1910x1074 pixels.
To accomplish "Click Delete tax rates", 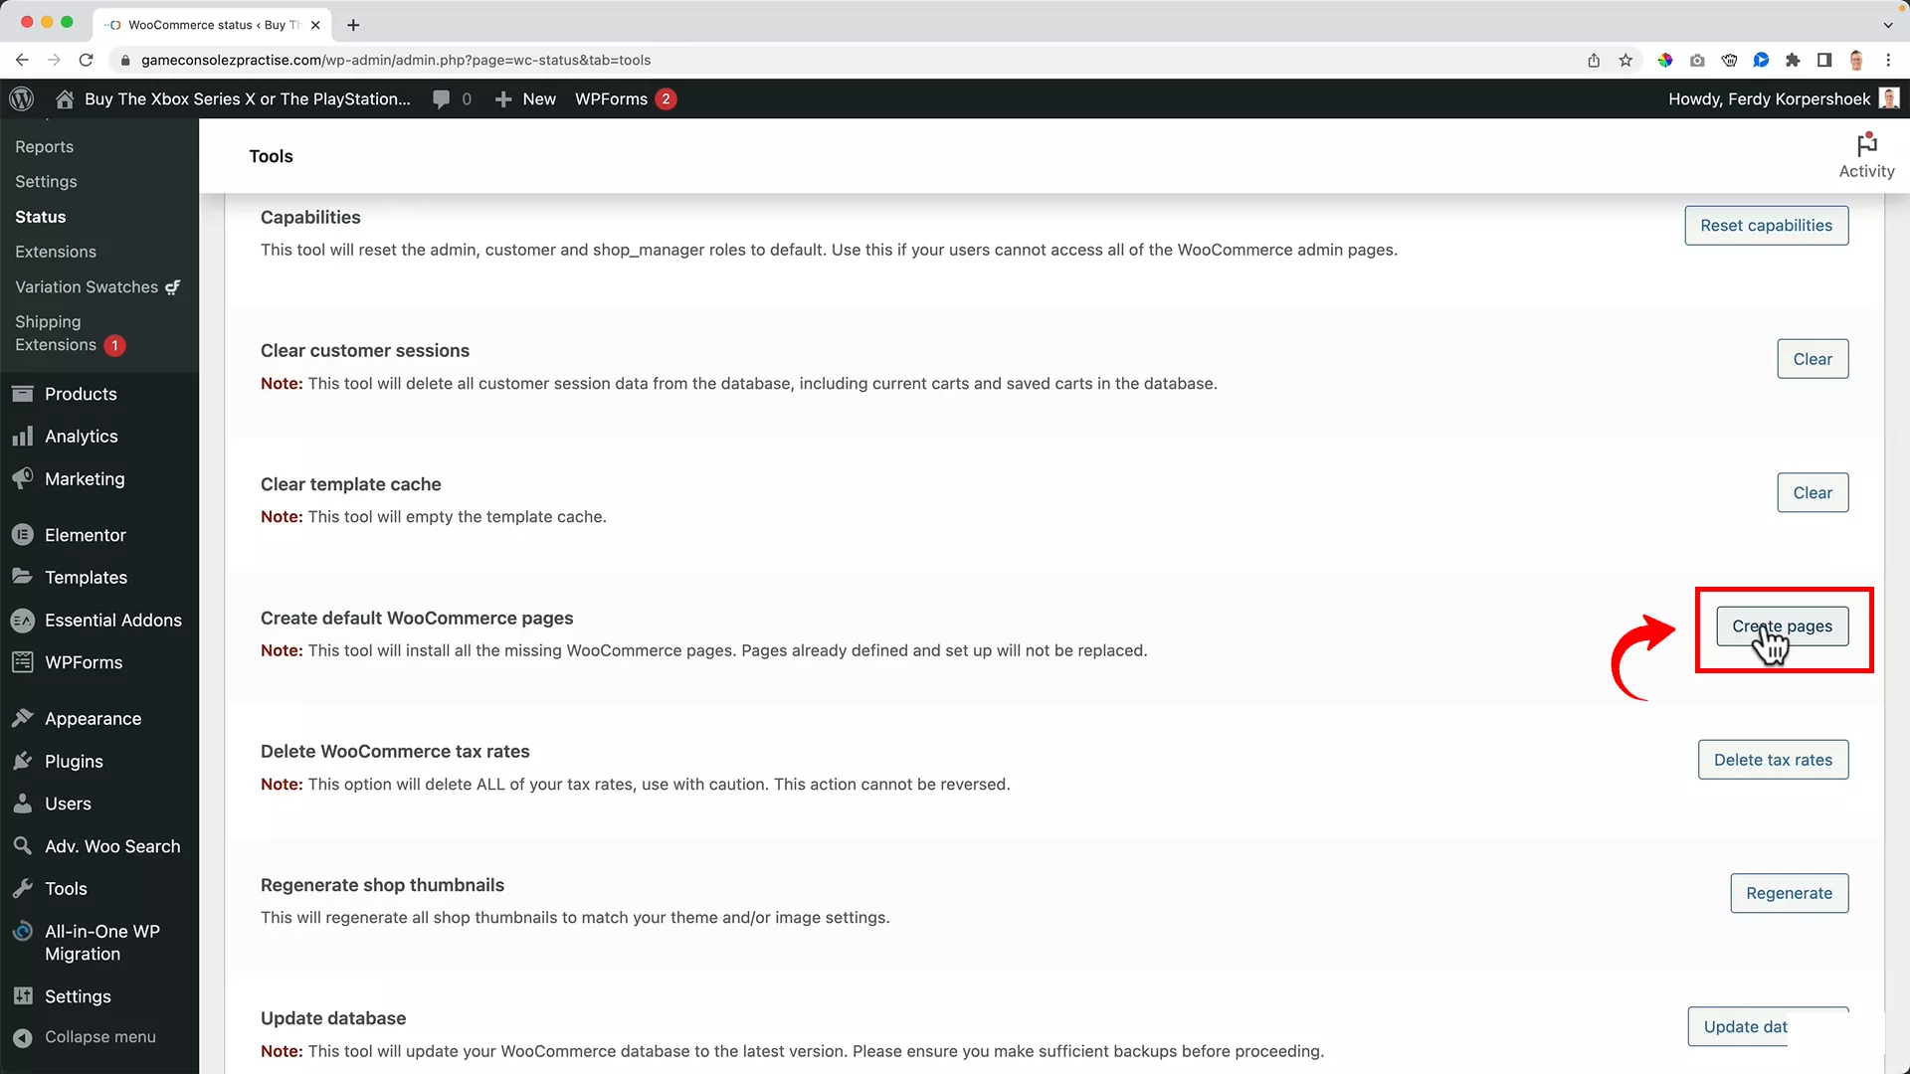I will [1773, 759].
